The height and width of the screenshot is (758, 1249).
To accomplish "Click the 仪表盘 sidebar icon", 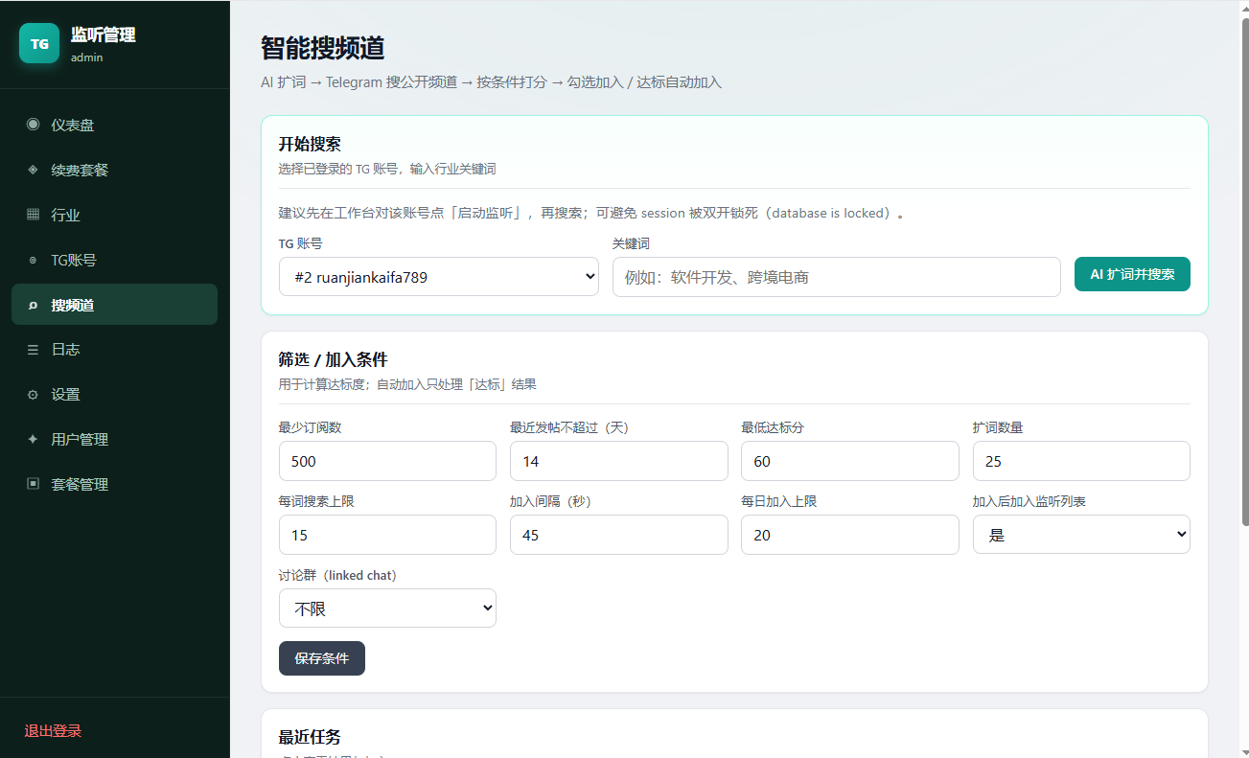I will point(34,125).
